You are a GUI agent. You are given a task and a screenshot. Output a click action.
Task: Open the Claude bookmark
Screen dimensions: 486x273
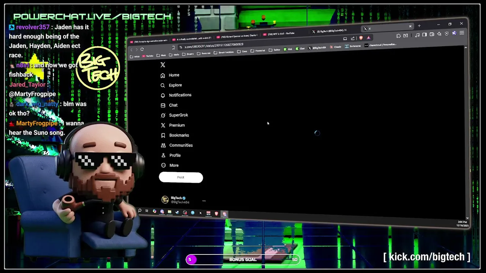point(335,47)
